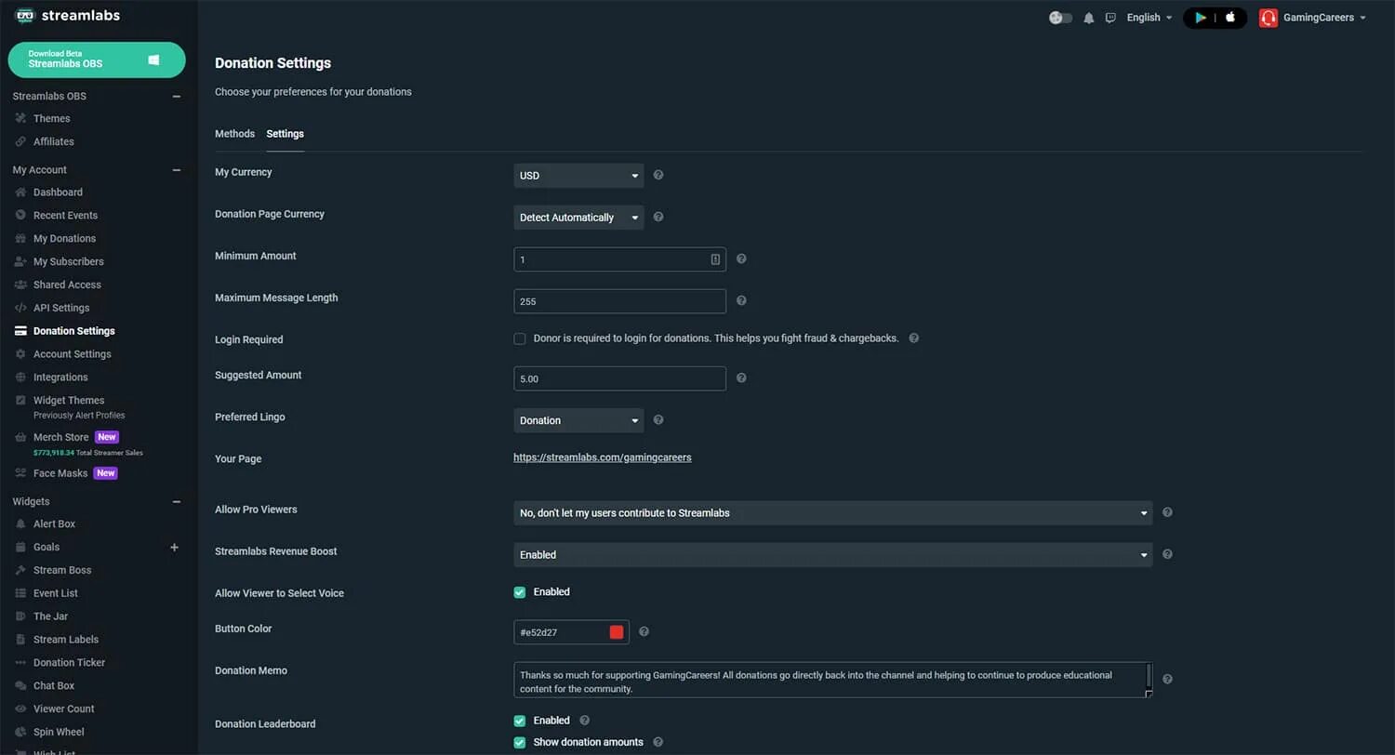Collapse the Streamlabs OBS sidebar section
Screen dimensions: 1395x755
tap(177, 97)
